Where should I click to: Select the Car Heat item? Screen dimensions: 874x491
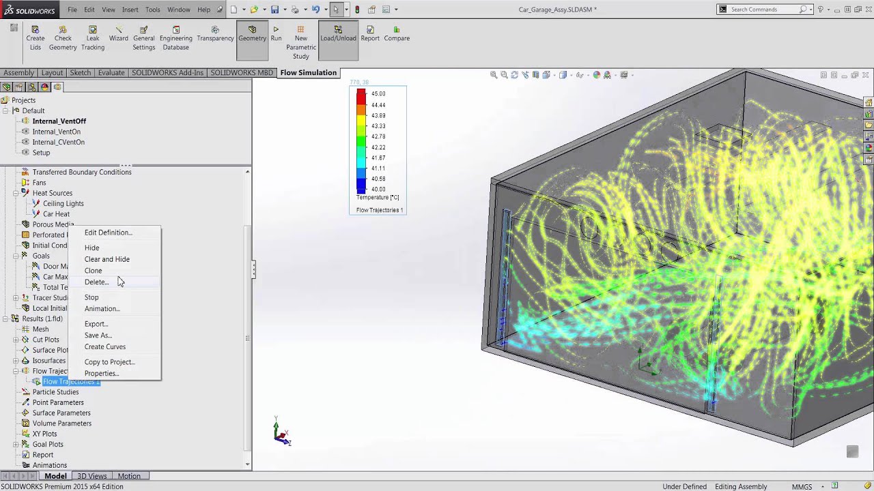point(56,214)
